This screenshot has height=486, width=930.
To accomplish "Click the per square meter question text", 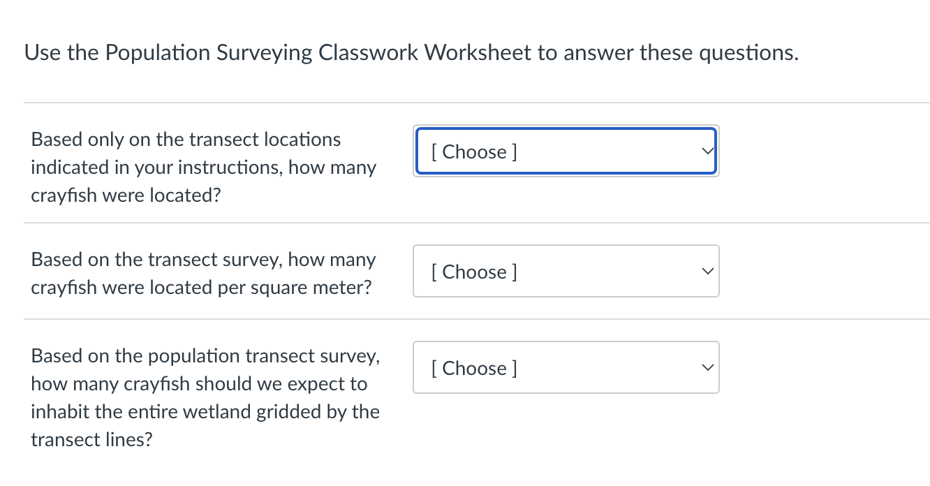I will click(x=203, y=273).
